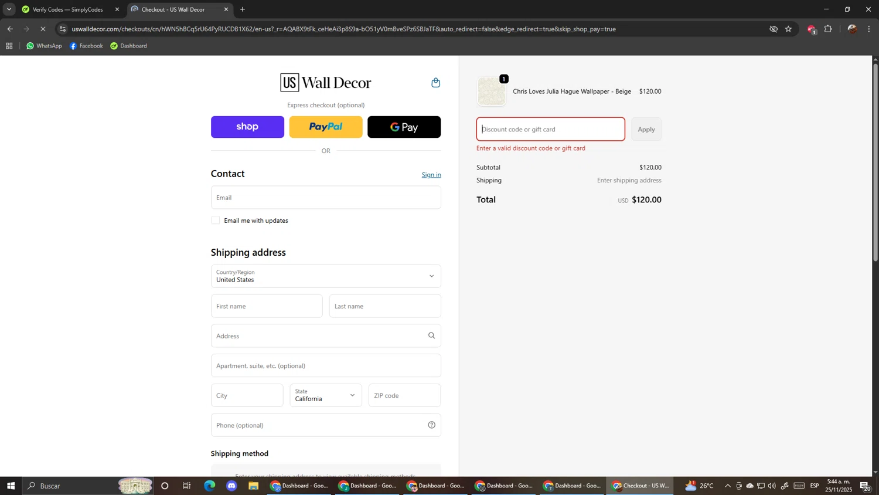Bookmark this page with star icon

(788, 29)
